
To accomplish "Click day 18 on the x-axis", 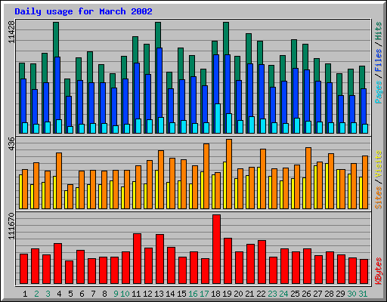I will pyautogui.click(x=215, y=294).
